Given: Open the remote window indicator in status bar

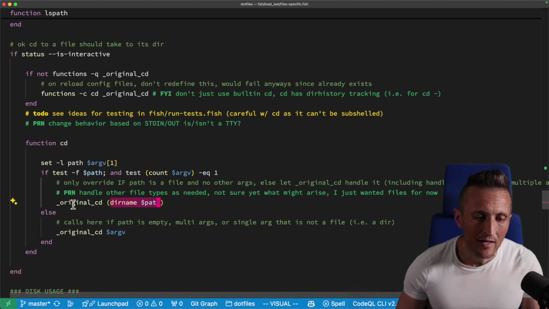Looking at the screenshot, I should tap(8, 303).
